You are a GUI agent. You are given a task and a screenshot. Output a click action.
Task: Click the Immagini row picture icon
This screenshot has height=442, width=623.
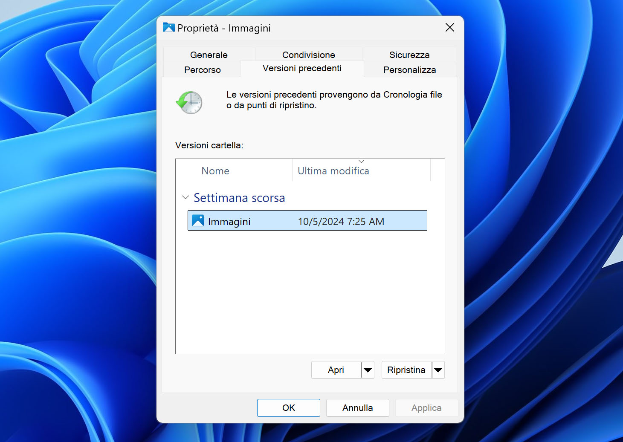(x=198, y=220)
